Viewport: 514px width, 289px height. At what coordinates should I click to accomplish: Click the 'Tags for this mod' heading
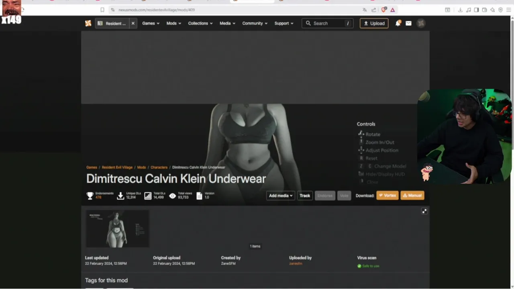(x=106, y=280)
